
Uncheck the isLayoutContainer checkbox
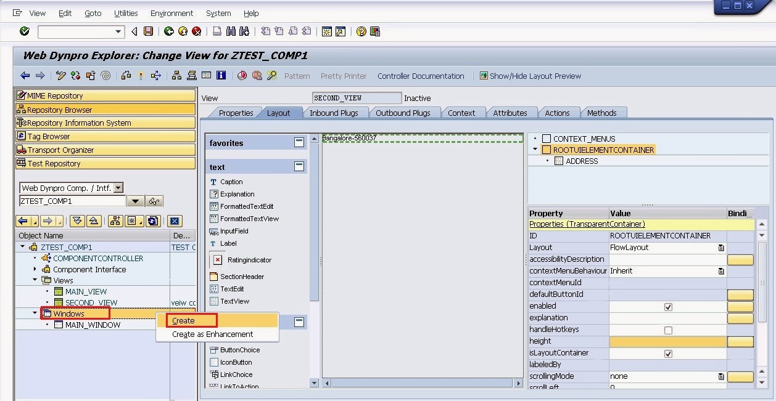pos(668,354)
